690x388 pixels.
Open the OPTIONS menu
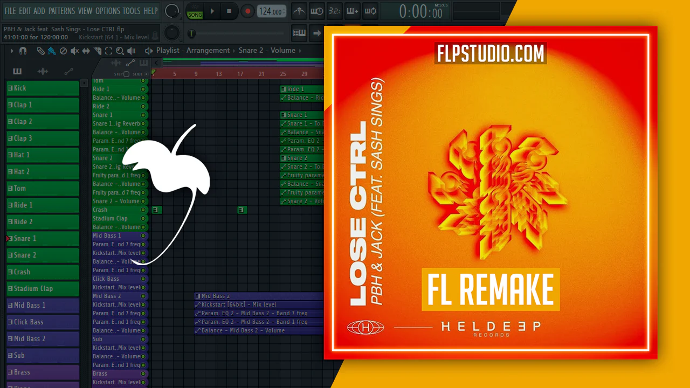click(x=108, y=11)
